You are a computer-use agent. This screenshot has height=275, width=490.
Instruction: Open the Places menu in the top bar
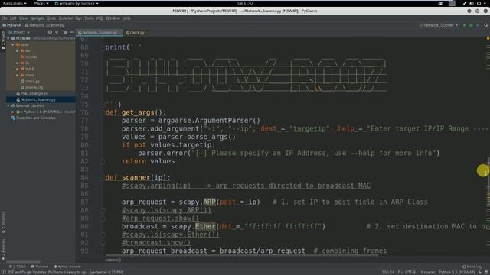point(41,3)
